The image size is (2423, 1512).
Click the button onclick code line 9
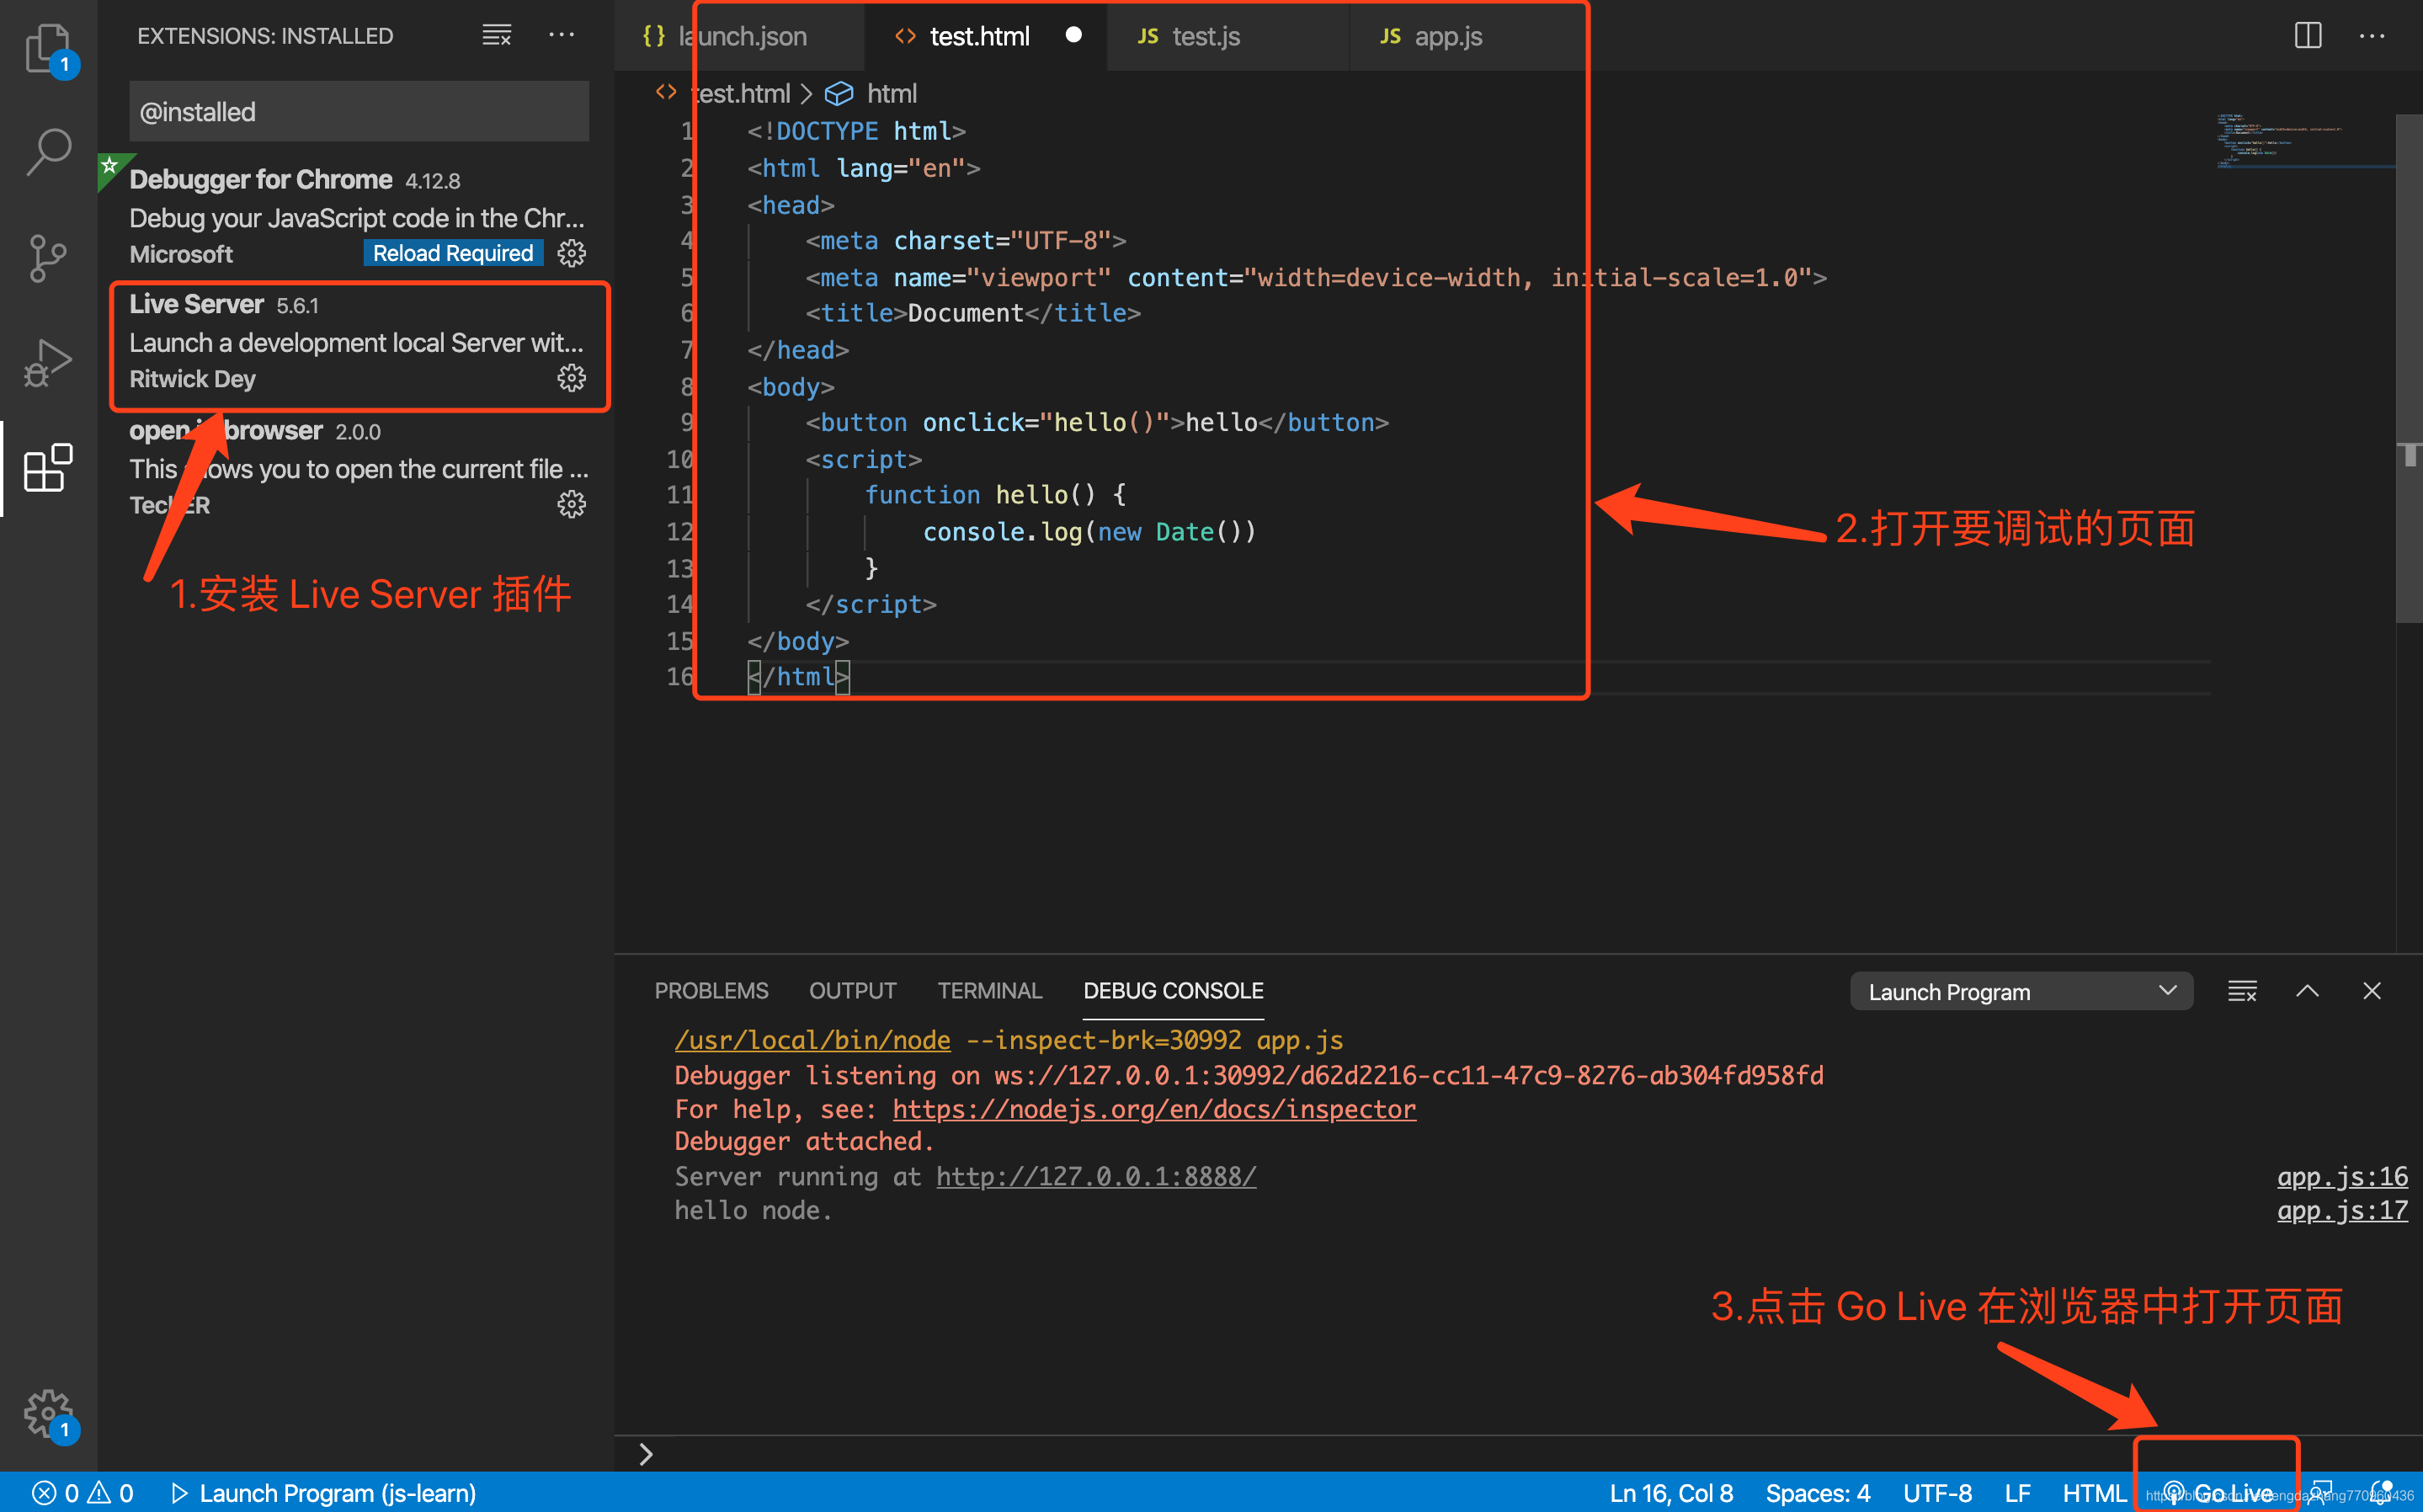pyautogui.click(x=1097, y=423)
